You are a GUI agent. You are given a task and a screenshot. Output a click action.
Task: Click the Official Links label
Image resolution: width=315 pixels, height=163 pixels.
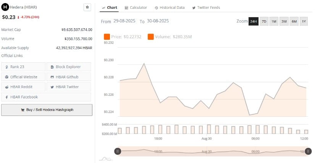(x=12, y=56)
